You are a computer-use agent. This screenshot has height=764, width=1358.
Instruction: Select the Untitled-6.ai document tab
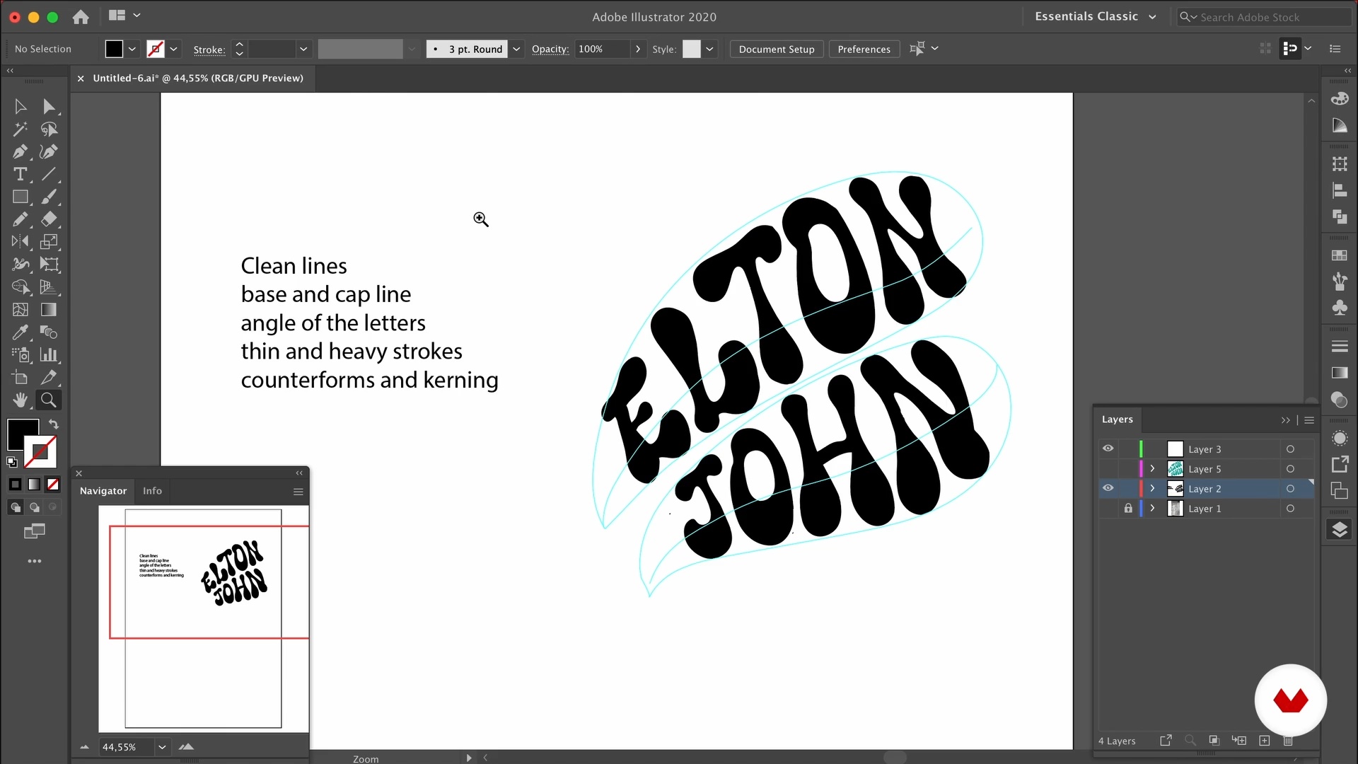click(x=198, y=78)
